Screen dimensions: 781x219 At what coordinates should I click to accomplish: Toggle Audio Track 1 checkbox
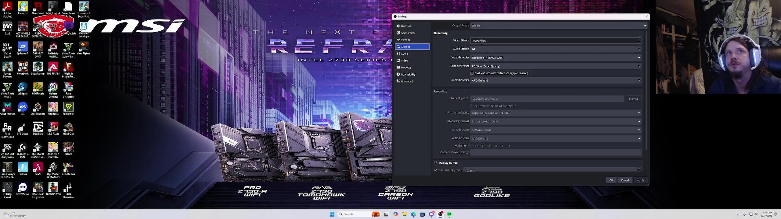click(x=472, y=146)
